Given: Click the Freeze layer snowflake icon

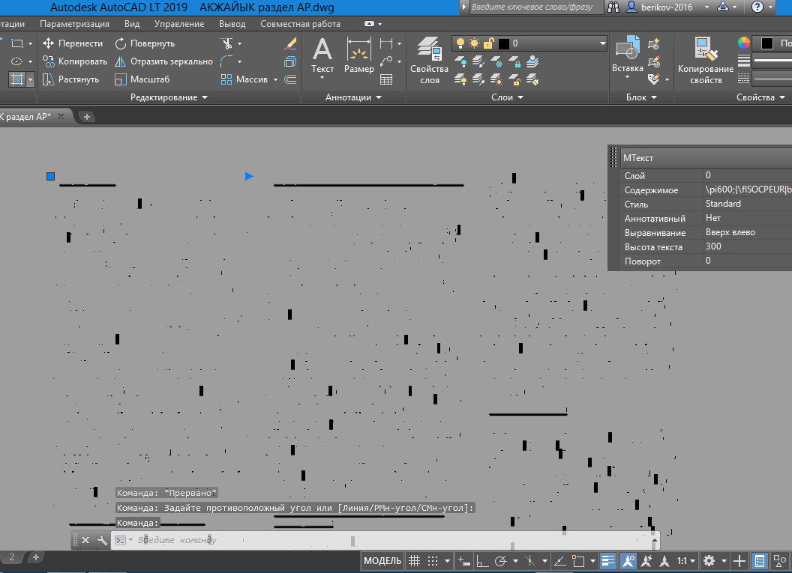Looking at the screenshot, I should point(496,62).
